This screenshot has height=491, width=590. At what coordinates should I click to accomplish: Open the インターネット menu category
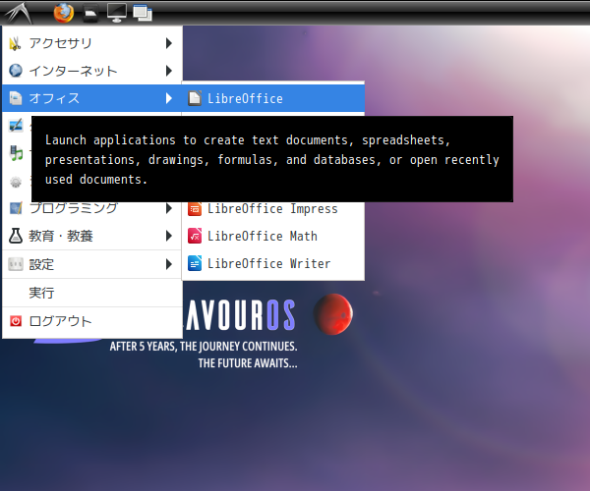tap(92, 71)
